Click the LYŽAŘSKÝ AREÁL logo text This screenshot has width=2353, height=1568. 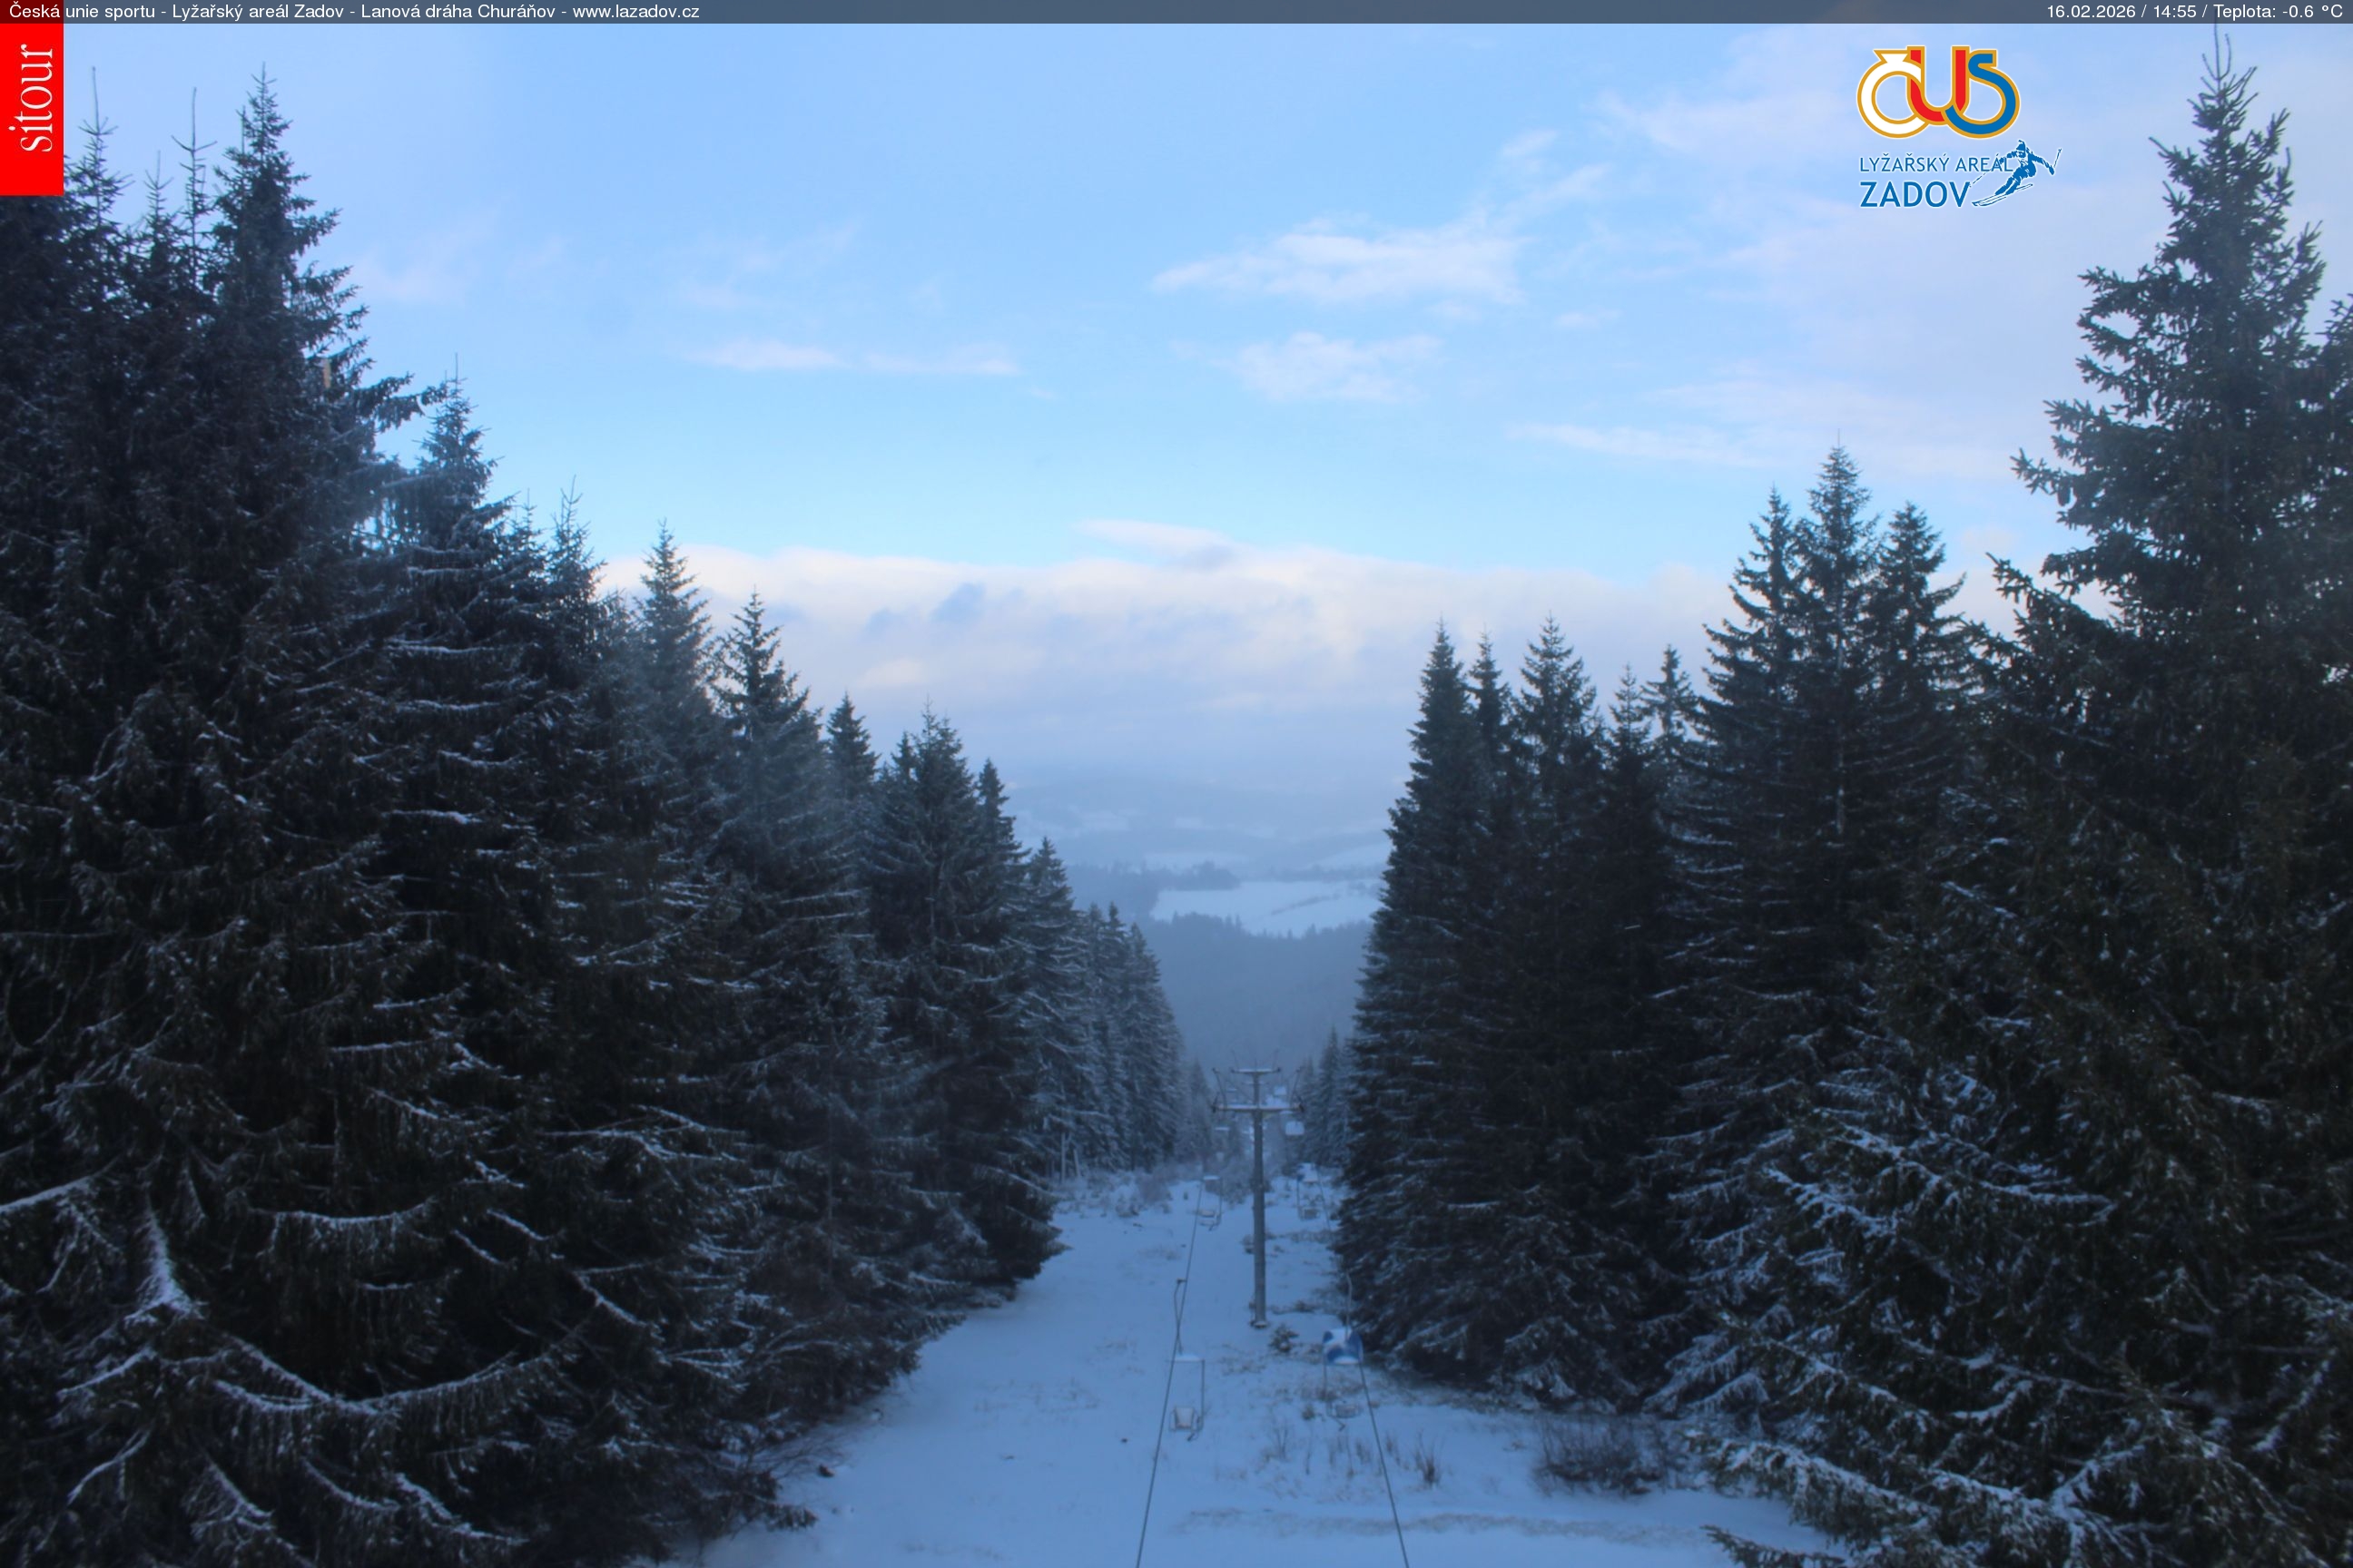coord(1932,164)
